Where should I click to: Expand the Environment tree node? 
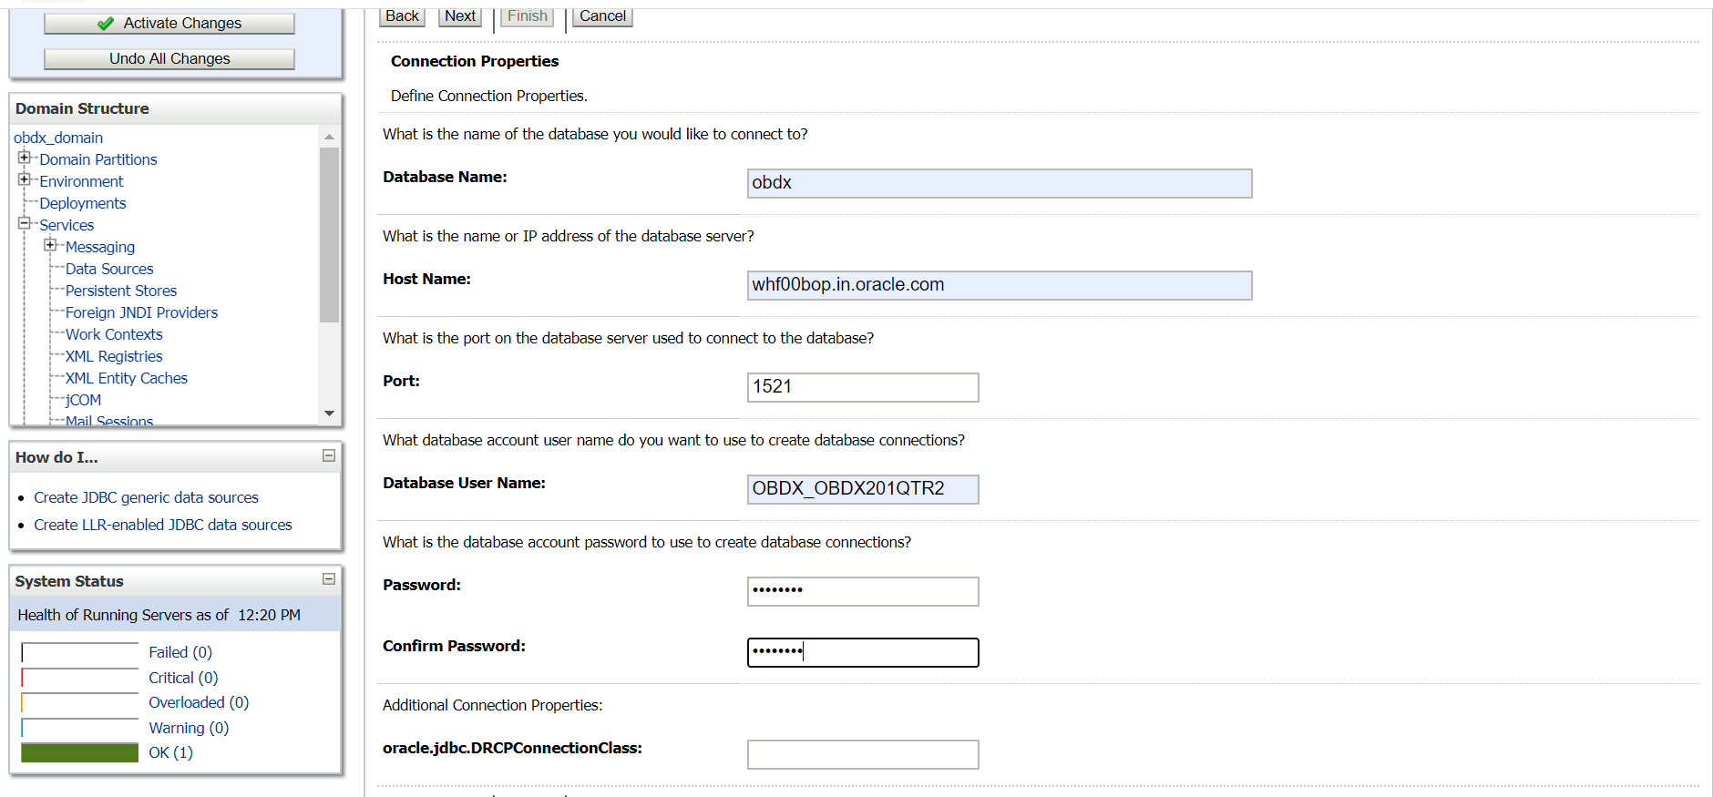25,179
